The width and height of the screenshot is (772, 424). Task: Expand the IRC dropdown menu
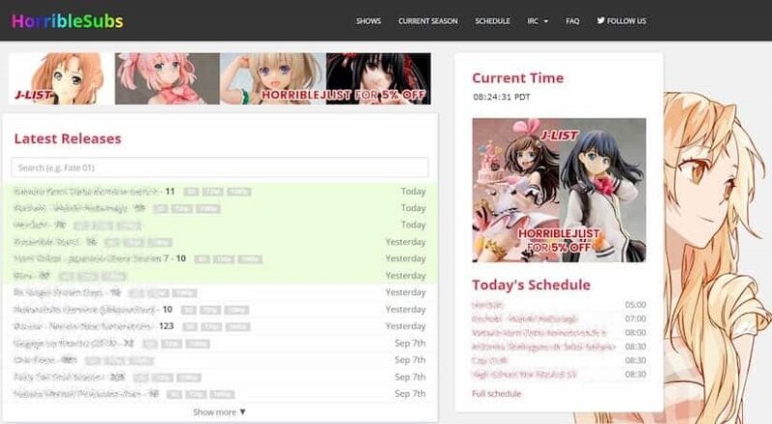click(538, 21)
